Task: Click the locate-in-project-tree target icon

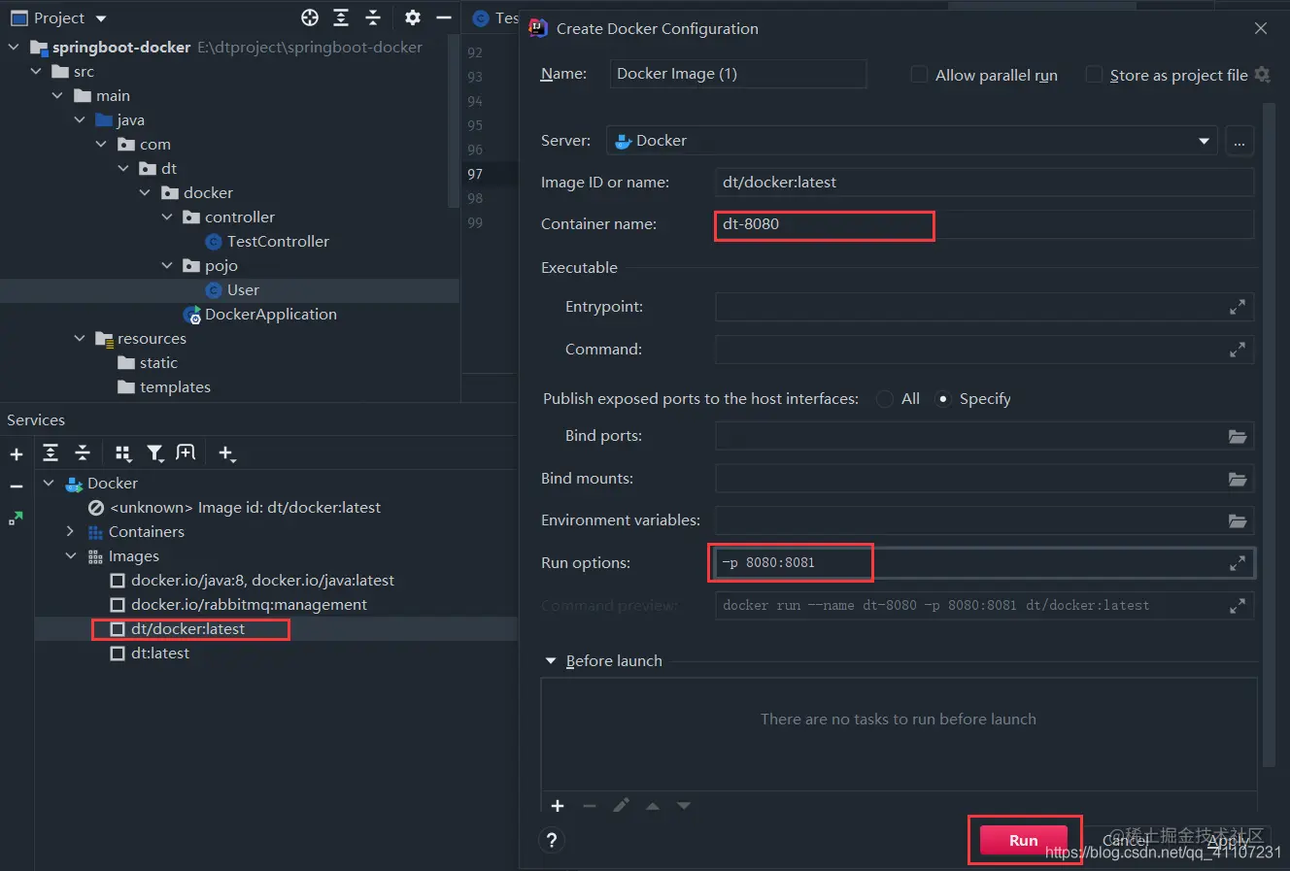Action: pyautogui.click(x=310, y=17)
